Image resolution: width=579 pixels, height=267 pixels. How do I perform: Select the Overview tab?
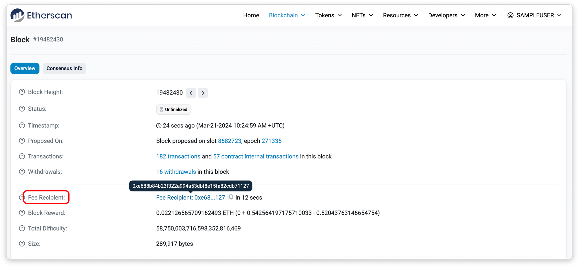(x=25, y=68)
